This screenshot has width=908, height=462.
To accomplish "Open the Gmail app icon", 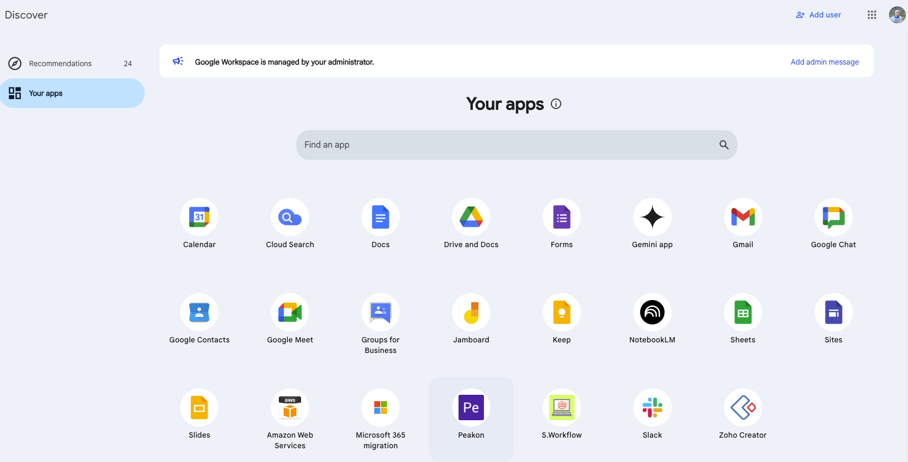I will tap(743, 217).
